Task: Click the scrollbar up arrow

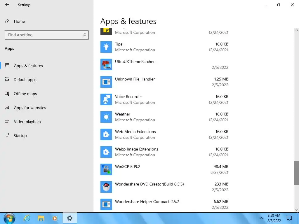Action: tap(297, 30)
